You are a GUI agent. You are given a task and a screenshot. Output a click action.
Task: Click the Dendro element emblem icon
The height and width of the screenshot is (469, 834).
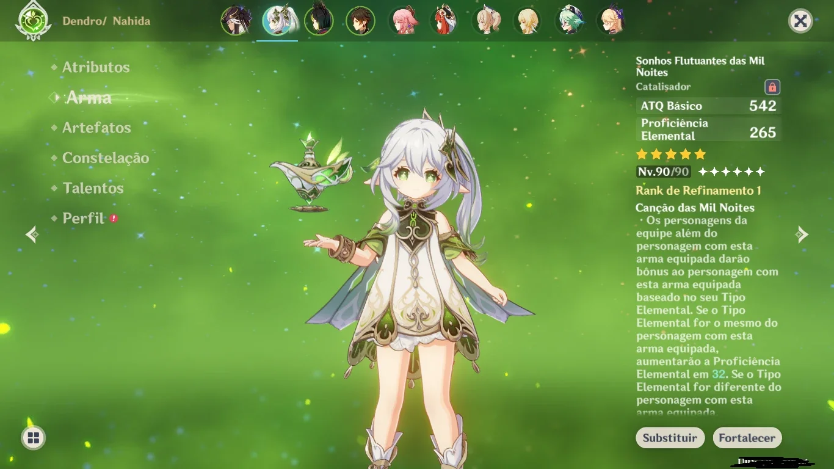[x=32, y=21]
